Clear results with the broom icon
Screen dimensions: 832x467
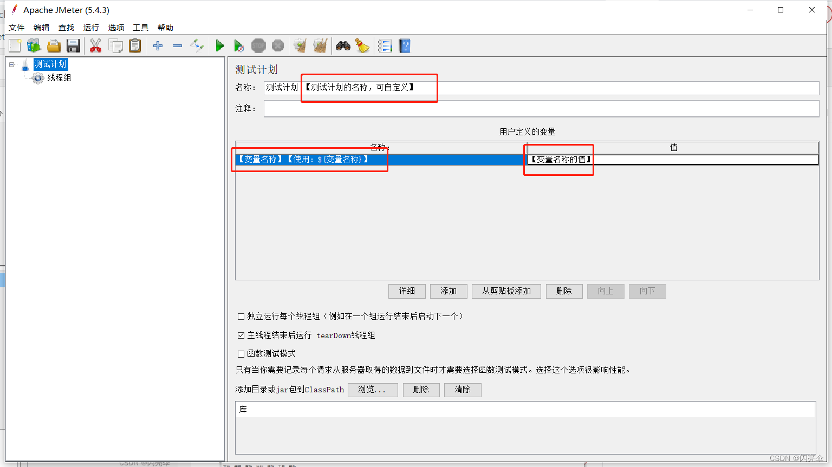[x=300, y=46]
